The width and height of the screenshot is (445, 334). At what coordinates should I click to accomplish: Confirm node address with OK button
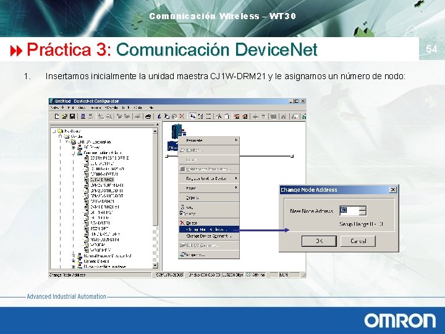pos(319,241)
